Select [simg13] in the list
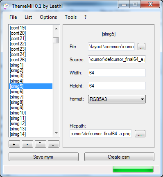The height and width of the screenshot is (177, 163). (x=31, y=129)
